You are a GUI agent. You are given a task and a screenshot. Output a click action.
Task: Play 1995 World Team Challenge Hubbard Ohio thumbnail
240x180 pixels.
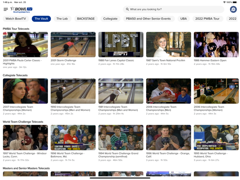click(x=216, y=137)
